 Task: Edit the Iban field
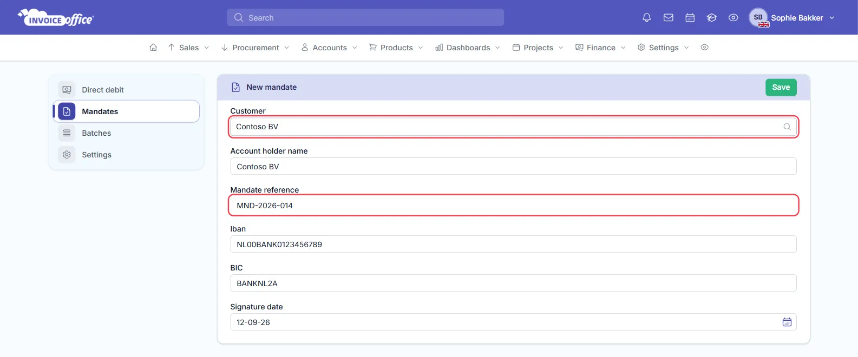tap(513, 244)
